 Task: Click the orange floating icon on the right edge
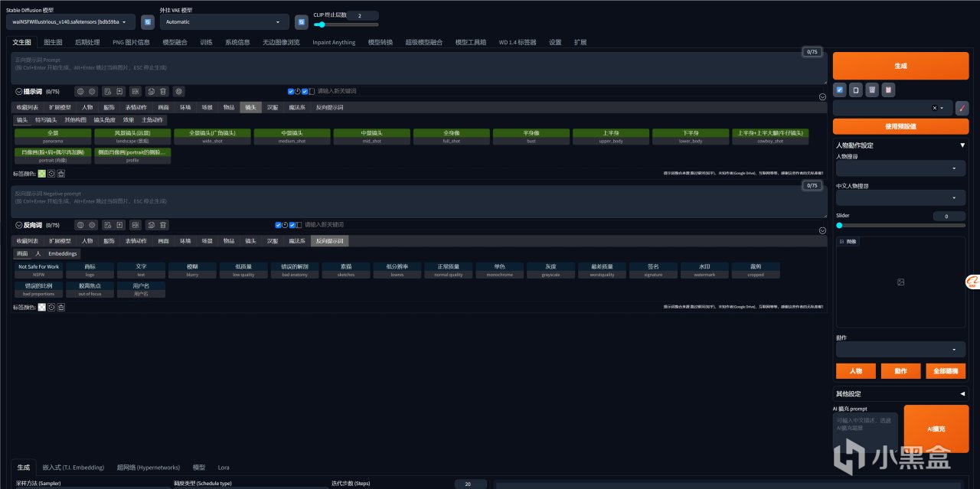972,283
